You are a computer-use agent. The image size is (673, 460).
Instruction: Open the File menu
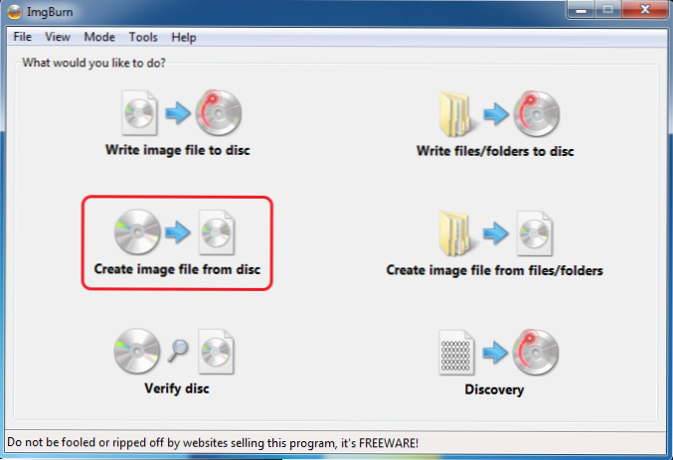point(22,37)
